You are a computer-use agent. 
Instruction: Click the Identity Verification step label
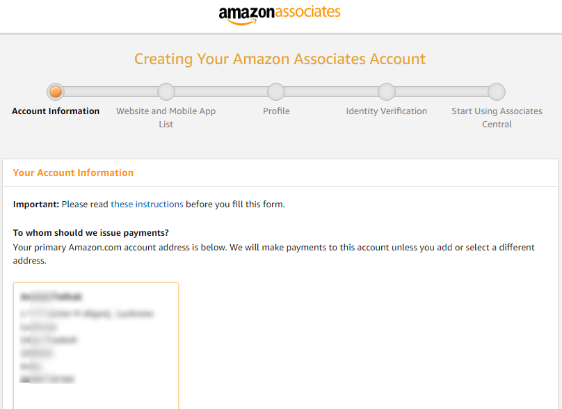[x=386, y=111]
